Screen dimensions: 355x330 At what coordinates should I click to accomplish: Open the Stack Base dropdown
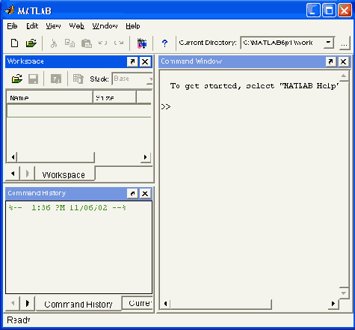tap(132, 79)
